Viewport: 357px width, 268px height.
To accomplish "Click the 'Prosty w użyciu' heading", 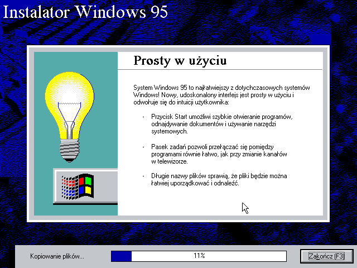I will [180, 61].
